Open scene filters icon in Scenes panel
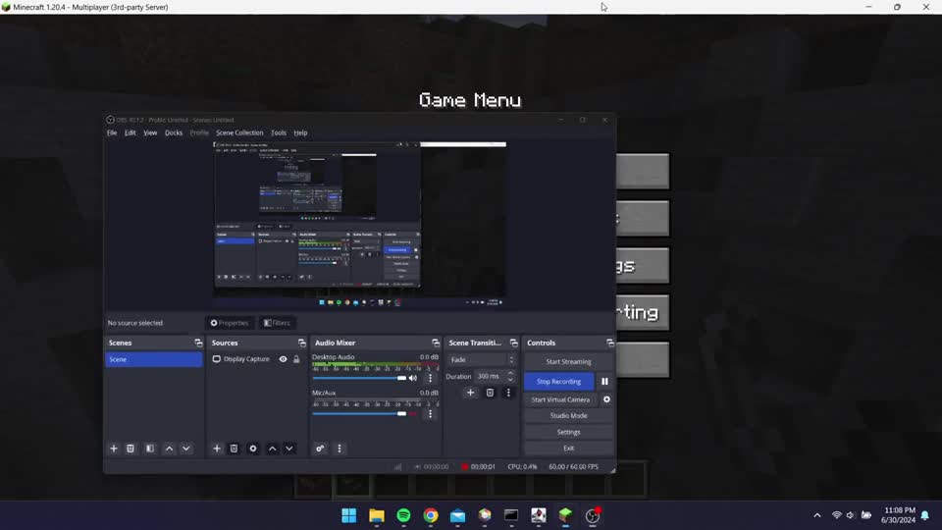Screen dimensions: 942x530 click(x=150, y=449)
